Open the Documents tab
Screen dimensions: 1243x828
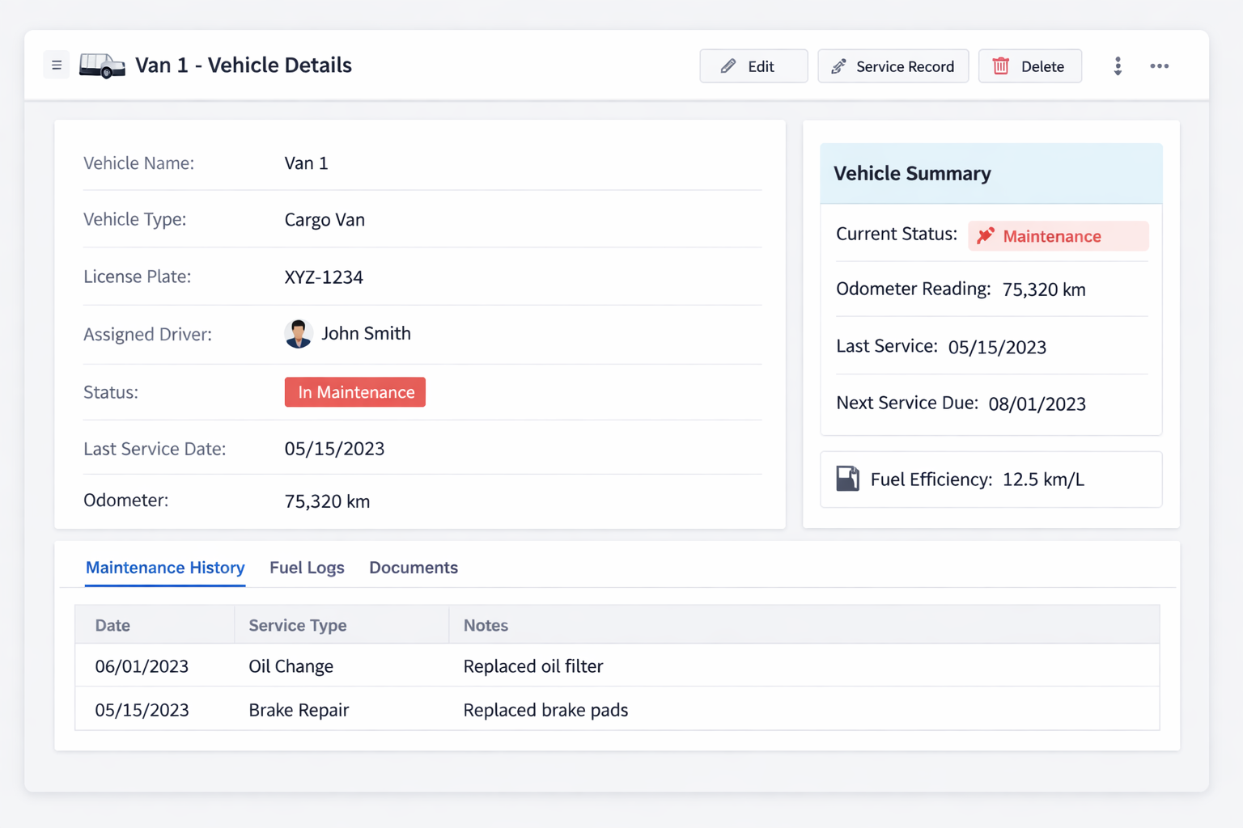pos(413,568)
